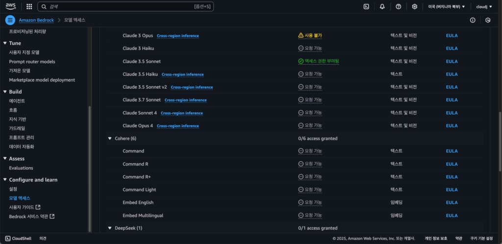Open the services grid menu icon
The width and height of the screenshot is (502, 244).
(x=29, y=6)
